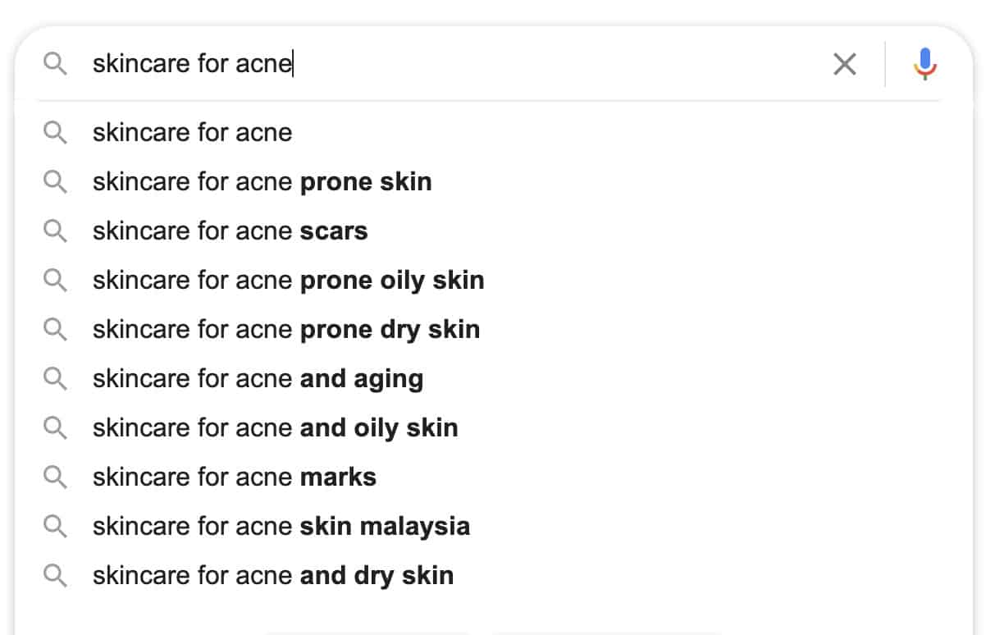The width and height of the screenshot is (986, 635).
Task: Click the magnifier icon beside 'skincare for acne scars'
Action: pyautogui.click(x=55, y=231)
